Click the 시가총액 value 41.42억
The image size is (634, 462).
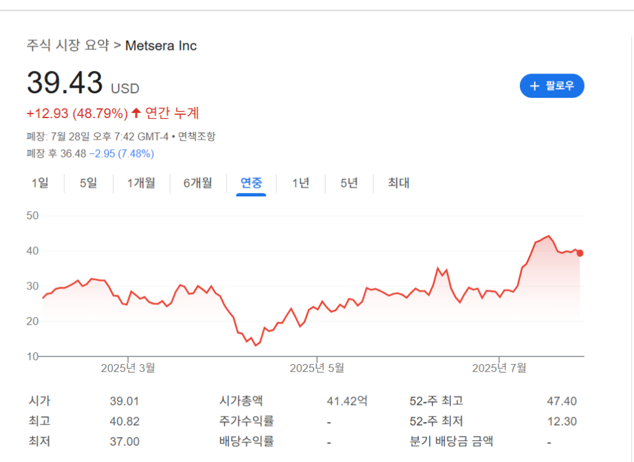click(347, 401)
